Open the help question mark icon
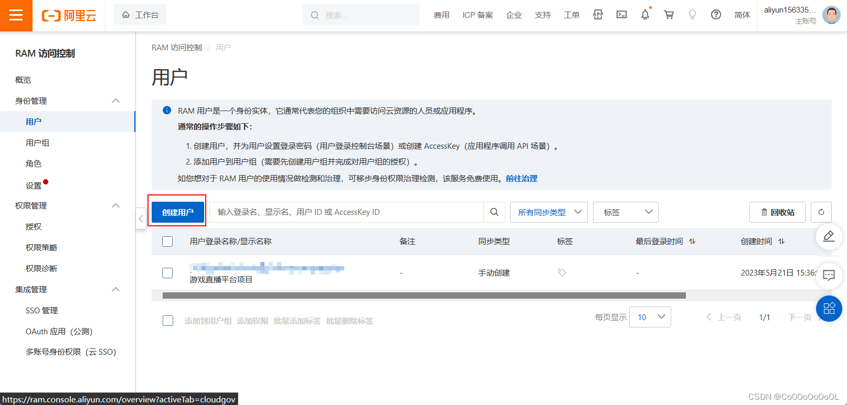Screen dimensions: 847x405 716,15
